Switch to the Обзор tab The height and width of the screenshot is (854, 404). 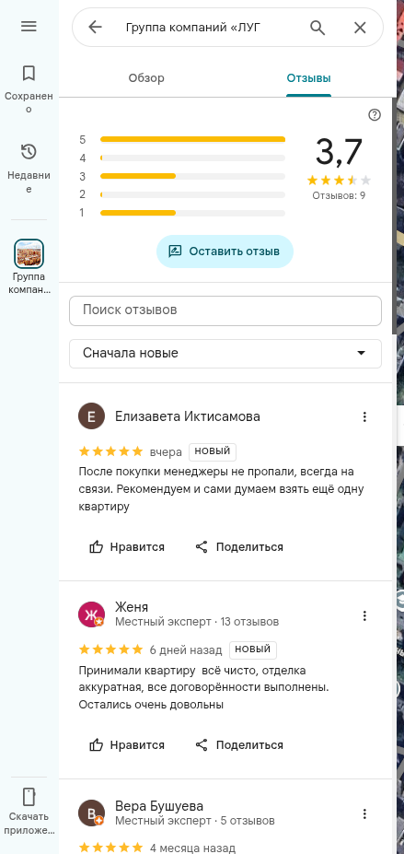146,78
